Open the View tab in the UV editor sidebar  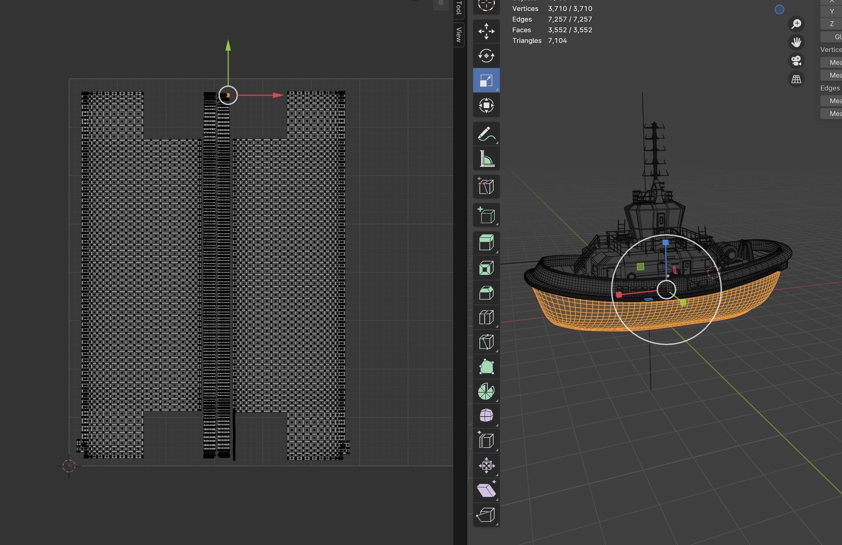coord(458,34)
